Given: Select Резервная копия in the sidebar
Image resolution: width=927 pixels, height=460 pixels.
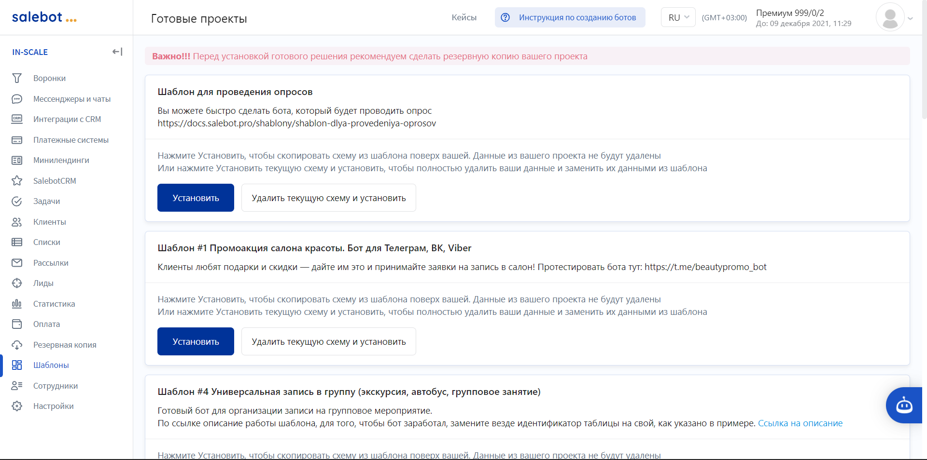Looking at the screenshot, I should click(x=65, y=345).
